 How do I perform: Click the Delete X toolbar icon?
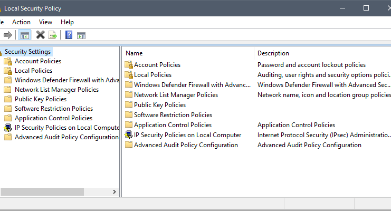pyautogui.click(x=41, y=35)
